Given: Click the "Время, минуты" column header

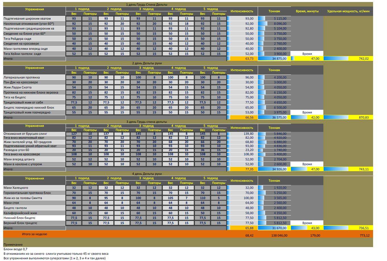Looking at the screenshot, I should click(307, 11).
